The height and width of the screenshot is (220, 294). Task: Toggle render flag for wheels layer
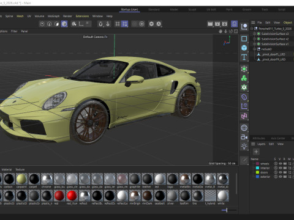click(285, 164)
